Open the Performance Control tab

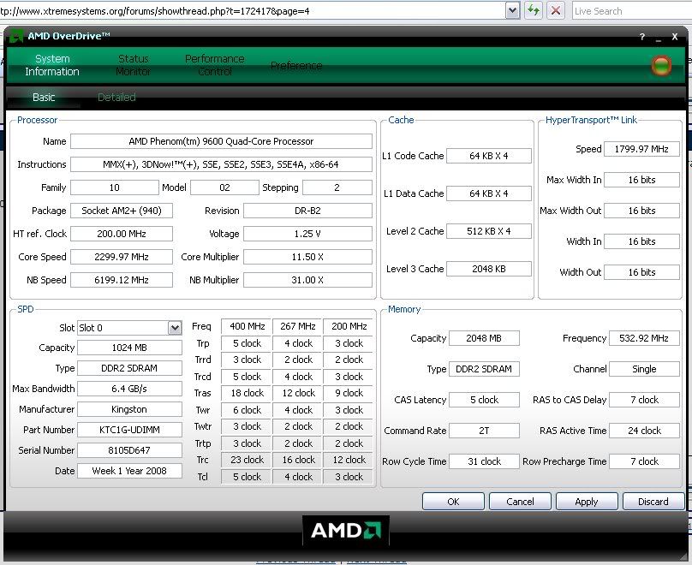click(x=214, y=65)
